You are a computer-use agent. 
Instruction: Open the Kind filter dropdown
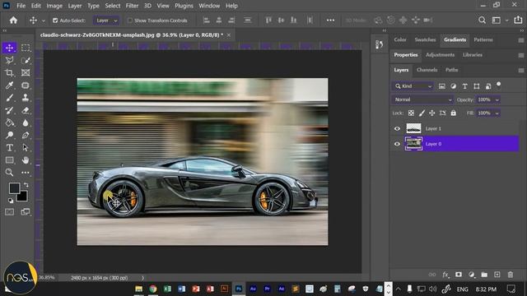click(413, 86)
